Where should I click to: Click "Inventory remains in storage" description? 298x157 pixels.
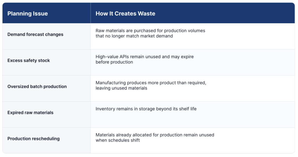pos(125,109)
